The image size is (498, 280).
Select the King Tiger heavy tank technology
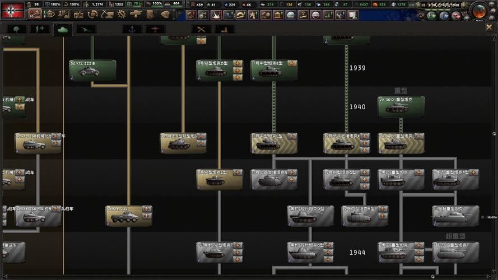tap(401, 253)
